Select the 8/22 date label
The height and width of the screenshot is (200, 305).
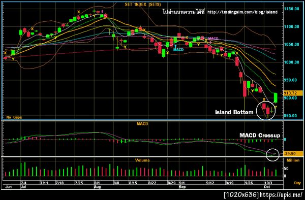coord(152,183)
